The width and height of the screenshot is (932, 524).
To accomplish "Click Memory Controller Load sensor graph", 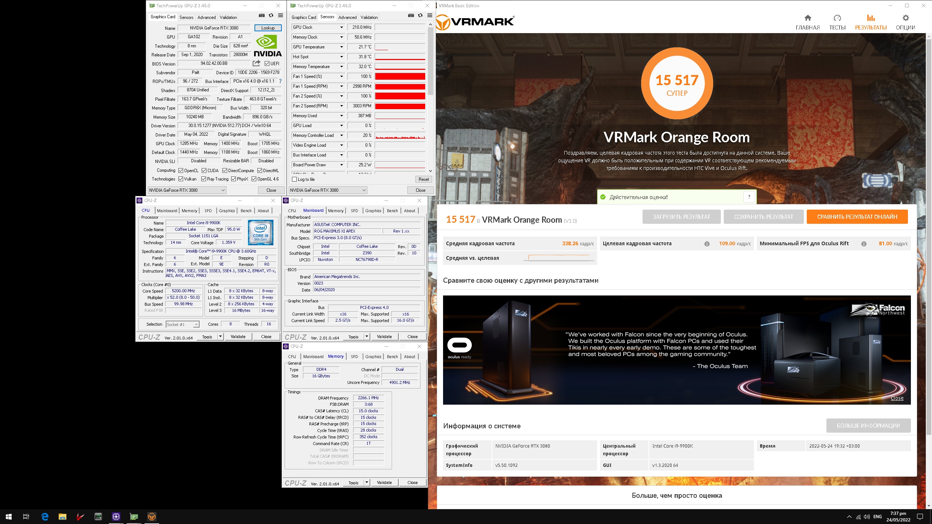I will [x=400, y=135].
